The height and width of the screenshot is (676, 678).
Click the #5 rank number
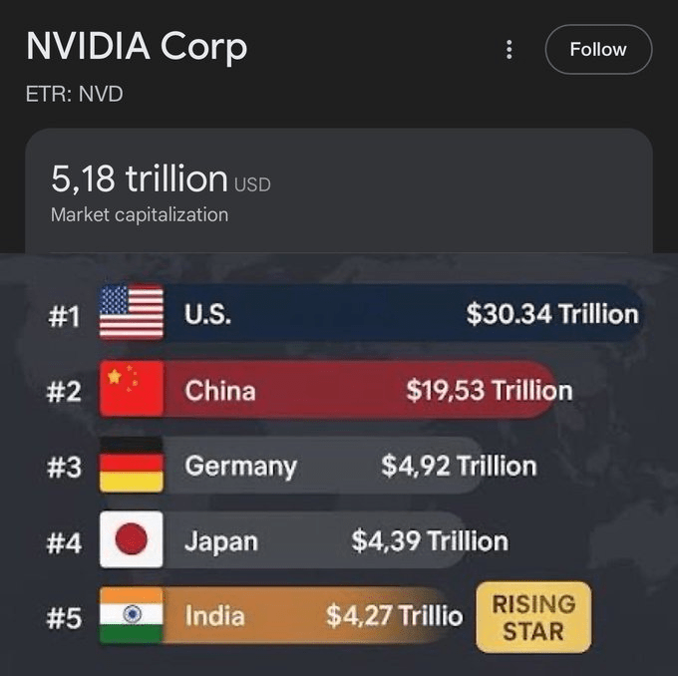(64, 619)
